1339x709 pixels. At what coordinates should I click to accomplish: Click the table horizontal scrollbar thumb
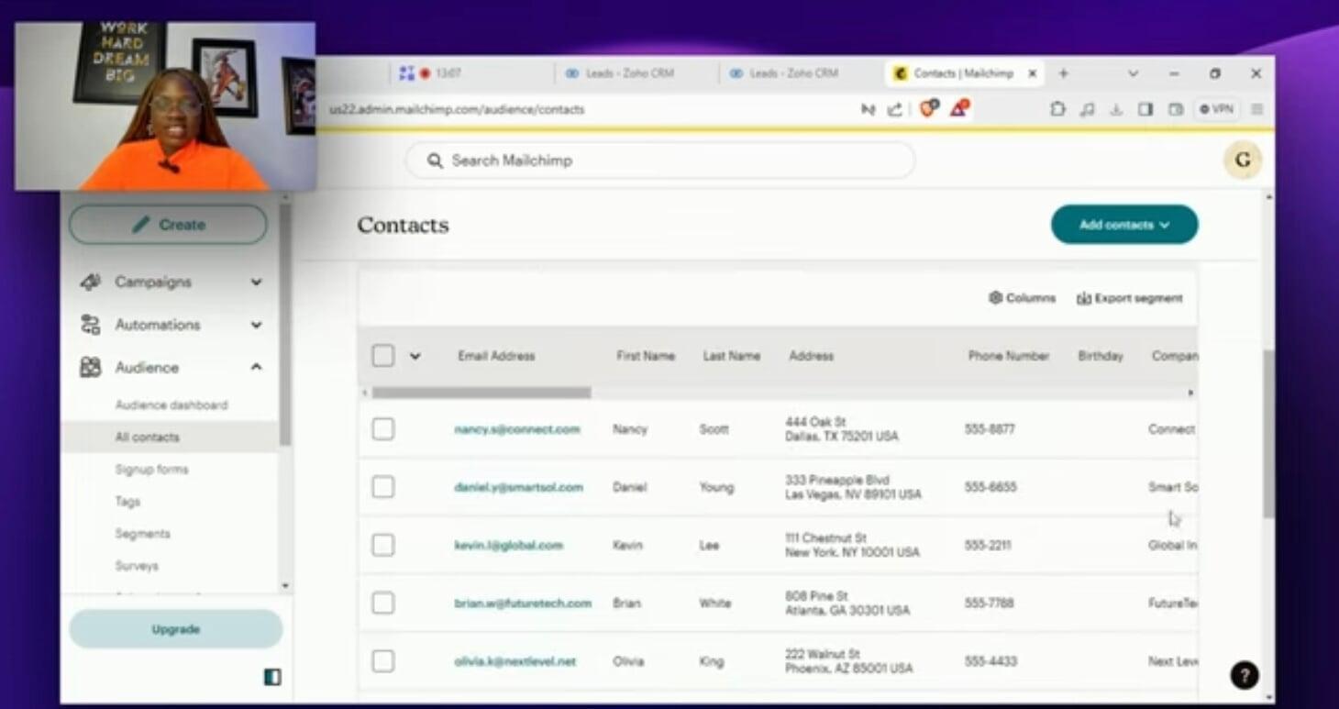pos(481,393)
